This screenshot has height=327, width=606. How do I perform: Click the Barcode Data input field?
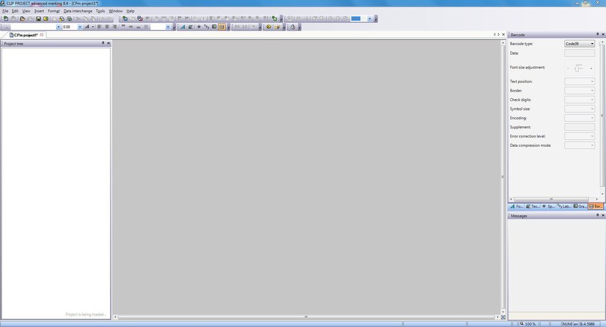click(x=579, y=53)
